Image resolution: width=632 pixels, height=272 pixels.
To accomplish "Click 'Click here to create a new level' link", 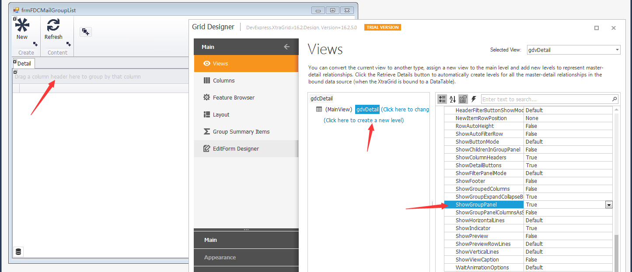I will pos(363,120).
